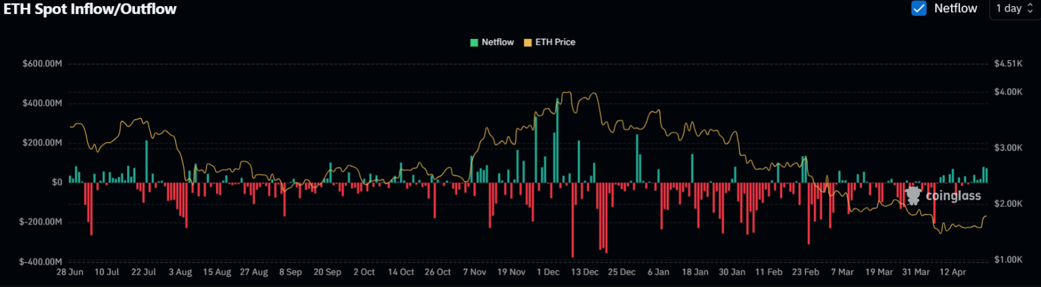Click the ETH Price legend label
This screenshot has height=287, width=1041.
[555, 42]
